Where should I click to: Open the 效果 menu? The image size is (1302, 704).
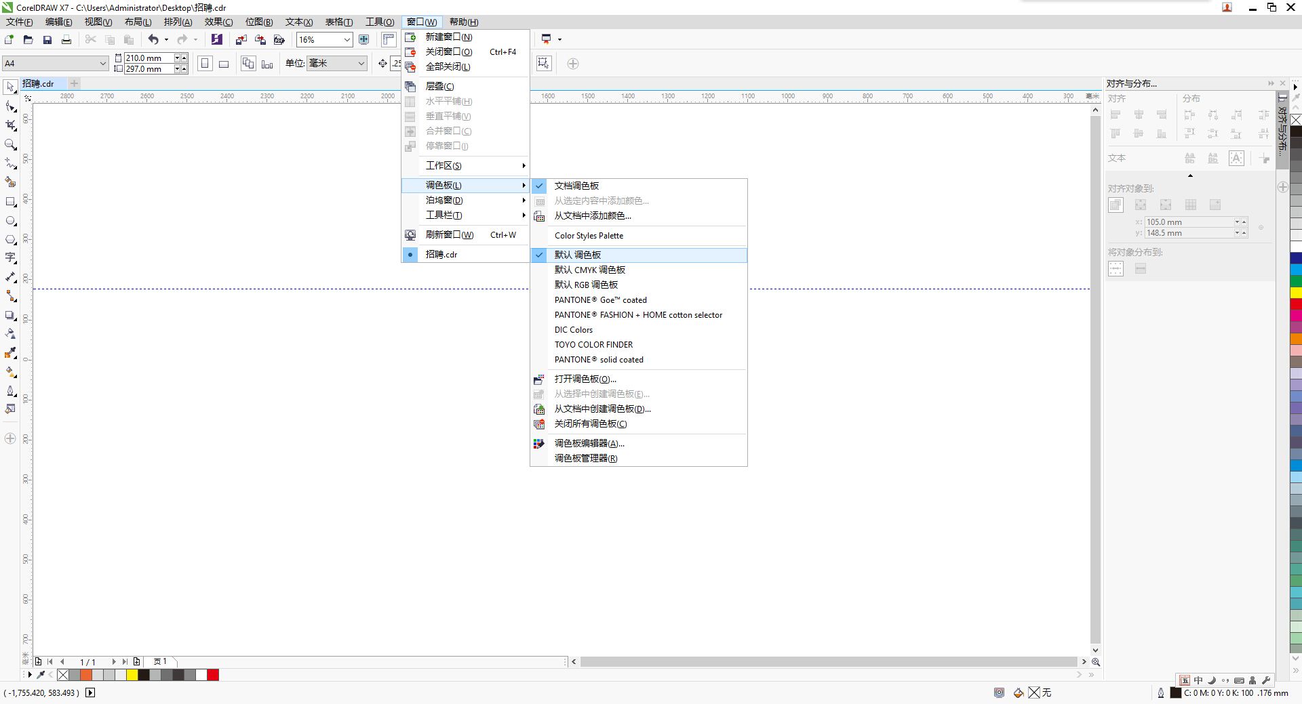(x=218, y=22)
